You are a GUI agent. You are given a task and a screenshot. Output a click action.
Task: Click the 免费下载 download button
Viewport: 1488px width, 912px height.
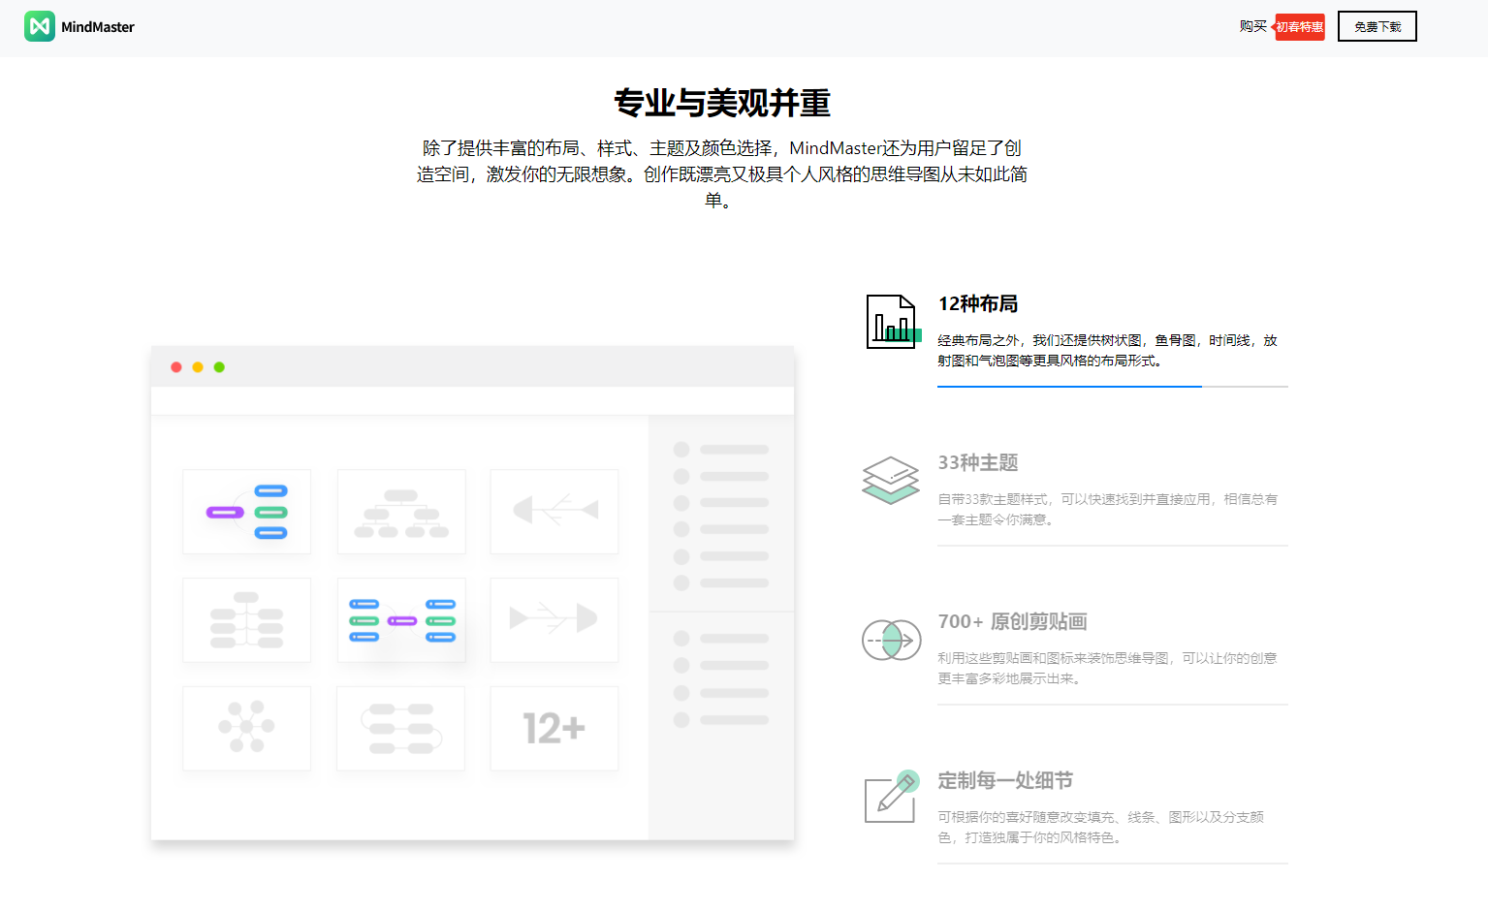[x=1377, y=26]
